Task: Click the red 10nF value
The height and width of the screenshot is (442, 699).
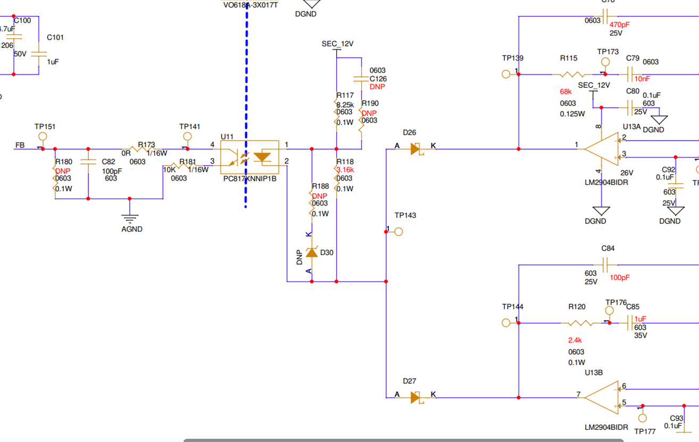Action: pyautogui.click(x=643, y=79)
